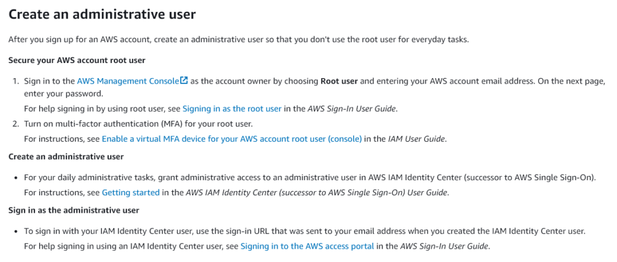Click the list number 1 marker
617x262 pixels.
click(16, 81)
